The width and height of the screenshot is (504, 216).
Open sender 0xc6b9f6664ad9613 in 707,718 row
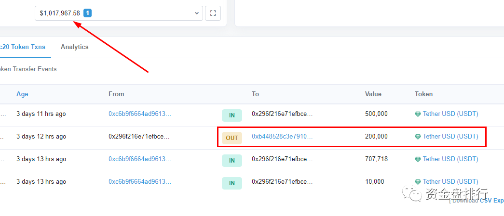[140, 159]
